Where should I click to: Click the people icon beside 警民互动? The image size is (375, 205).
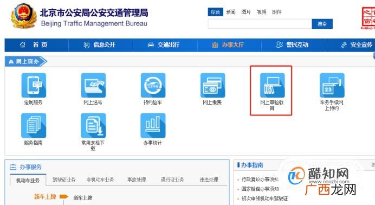279,44
